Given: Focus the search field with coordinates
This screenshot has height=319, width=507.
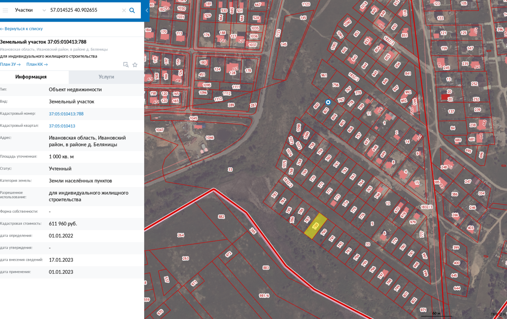Looking at the screenshot, I should pos(84,11).
